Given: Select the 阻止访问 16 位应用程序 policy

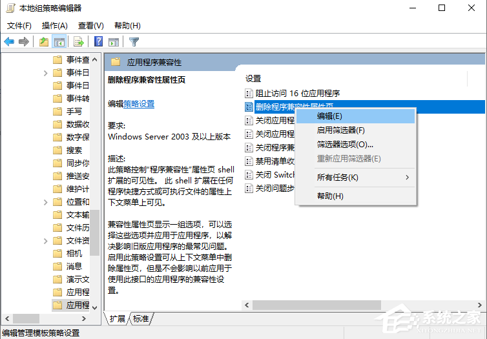Looking at the screenshot, I should (x=298, y=93).
